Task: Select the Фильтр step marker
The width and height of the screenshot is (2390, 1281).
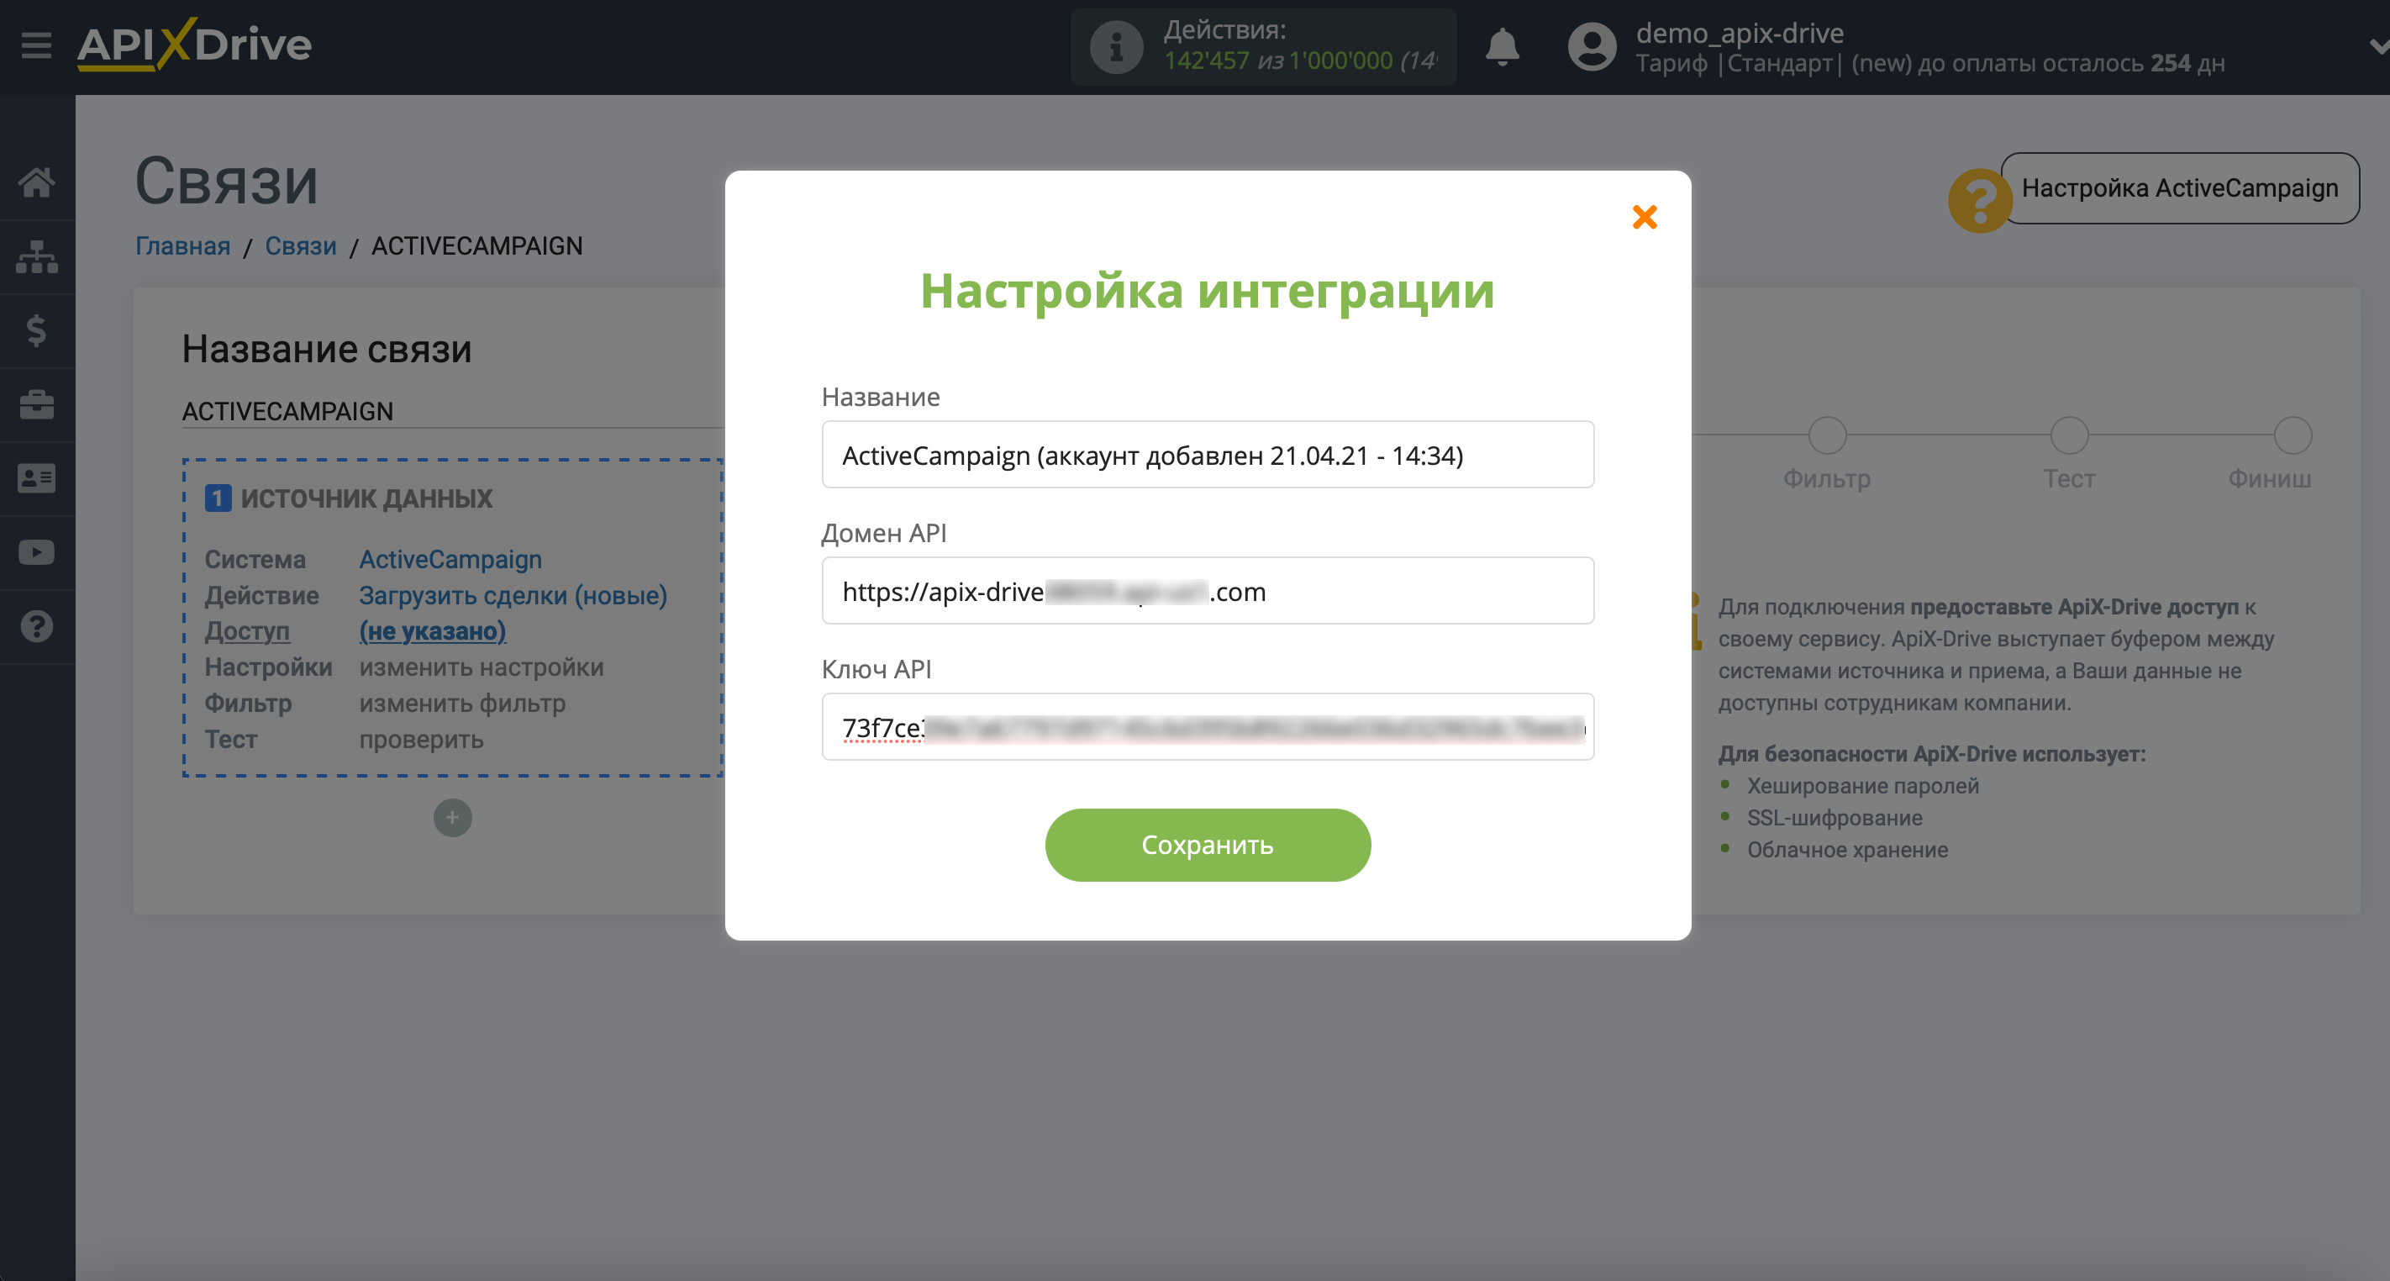Action: pyautogui.click(x=1827, y=435)
